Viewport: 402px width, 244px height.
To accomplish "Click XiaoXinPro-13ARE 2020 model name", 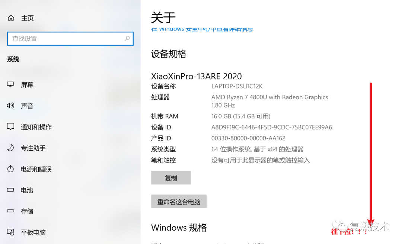I will coord(197,76).
